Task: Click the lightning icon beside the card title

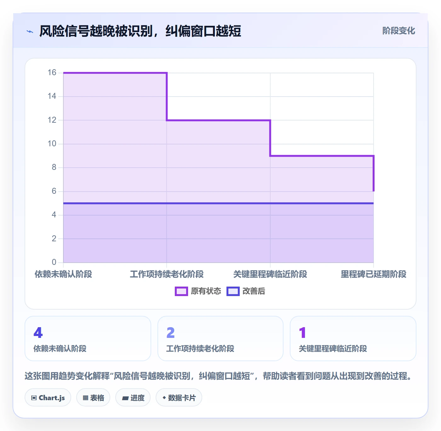Action: (30, 31)
